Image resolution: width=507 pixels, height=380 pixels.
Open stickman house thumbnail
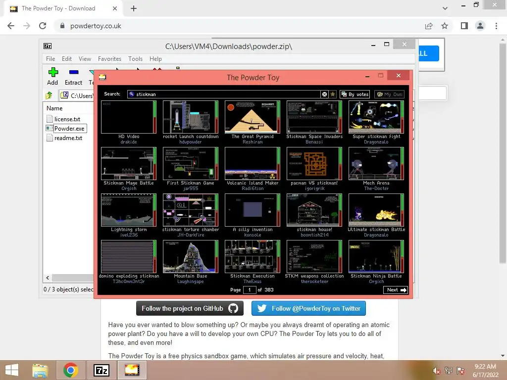(x=314, y=210)
